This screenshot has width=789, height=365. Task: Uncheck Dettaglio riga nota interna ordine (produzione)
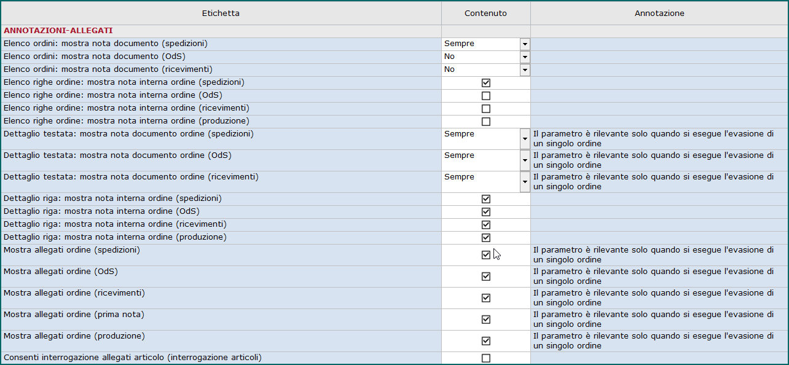[x=486, y=238]
